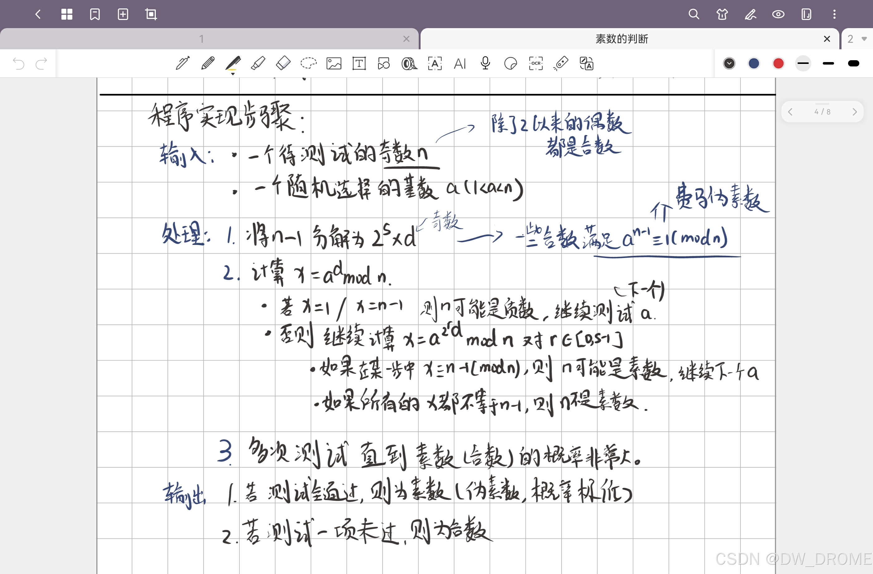Pick the red pen color
The image size is (873, 574).
click(778, 64)
